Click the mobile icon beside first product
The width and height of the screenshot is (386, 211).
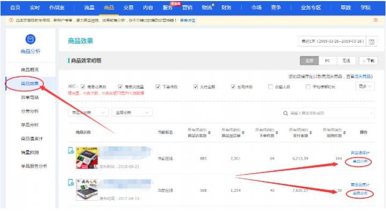pos(71,150)
